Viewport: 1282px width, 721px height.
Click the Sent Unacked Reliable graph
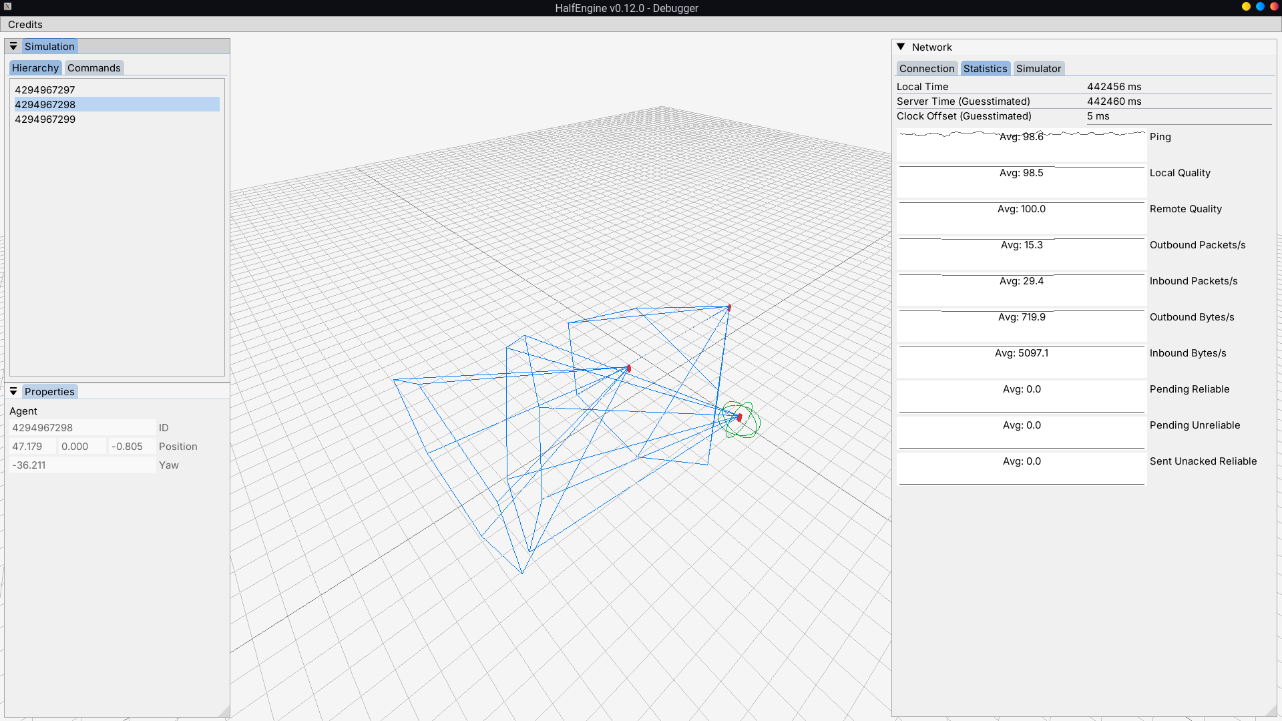click(1022, 470)
